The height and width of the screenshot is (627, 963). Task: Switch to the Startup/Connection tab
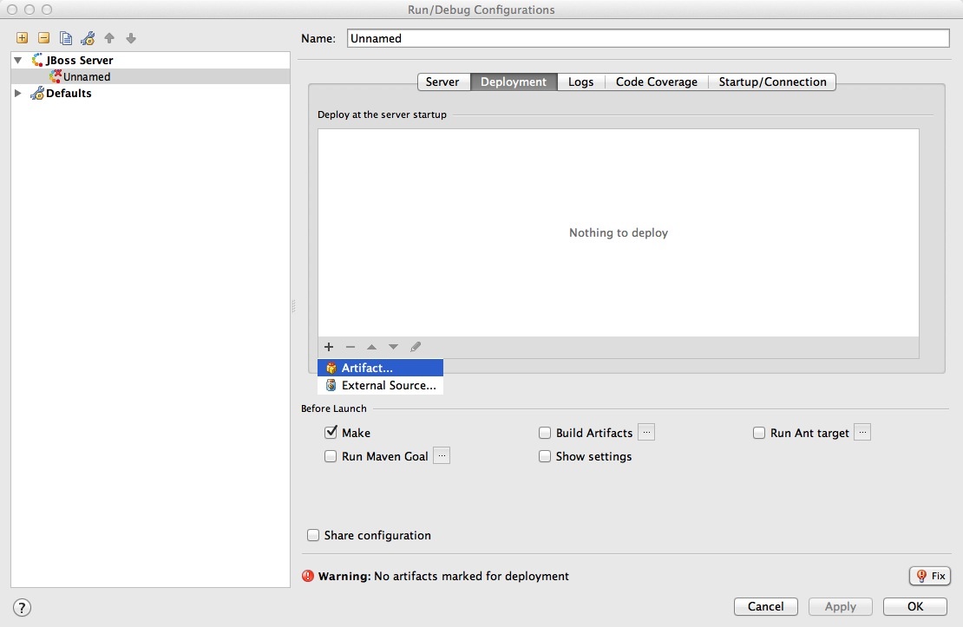pos(772,82)
